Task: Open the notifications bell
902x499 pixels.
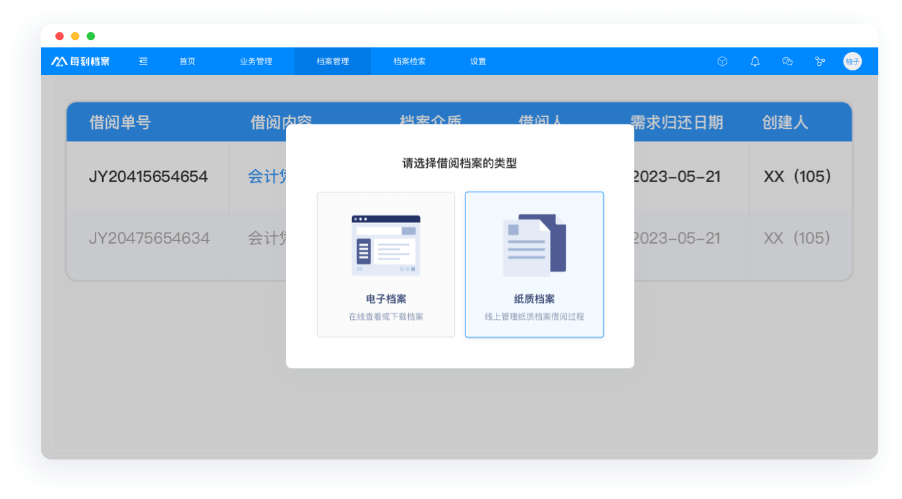Action: tap(755, 61)
